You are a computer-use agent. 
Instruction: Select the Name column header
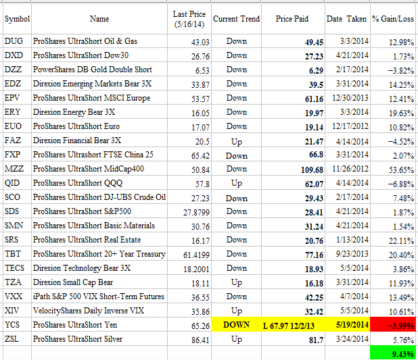(99, 19)
